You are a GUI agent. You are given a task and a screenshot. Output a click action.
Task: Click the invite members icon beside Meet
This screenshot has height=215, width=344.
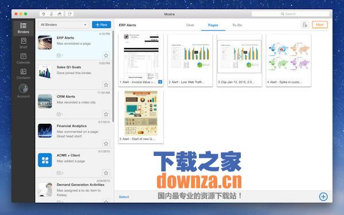pyautogui.click(x=305, y=25)
